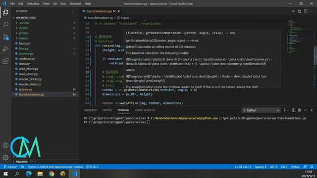The width and height of the screenshot is (317, 178).
Task: Open the Run and Debug view
Action: click(5, 49)
